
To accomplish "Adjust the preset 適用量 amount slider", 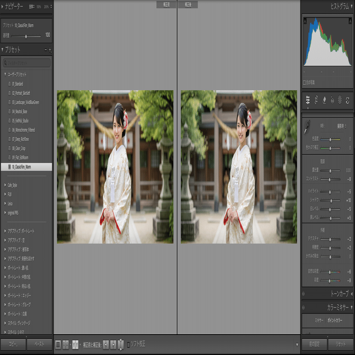I will point(26,36).
